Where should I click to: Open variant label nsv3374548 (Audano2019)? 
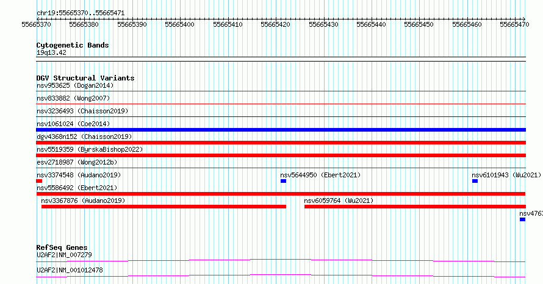(x=79, y=175)
